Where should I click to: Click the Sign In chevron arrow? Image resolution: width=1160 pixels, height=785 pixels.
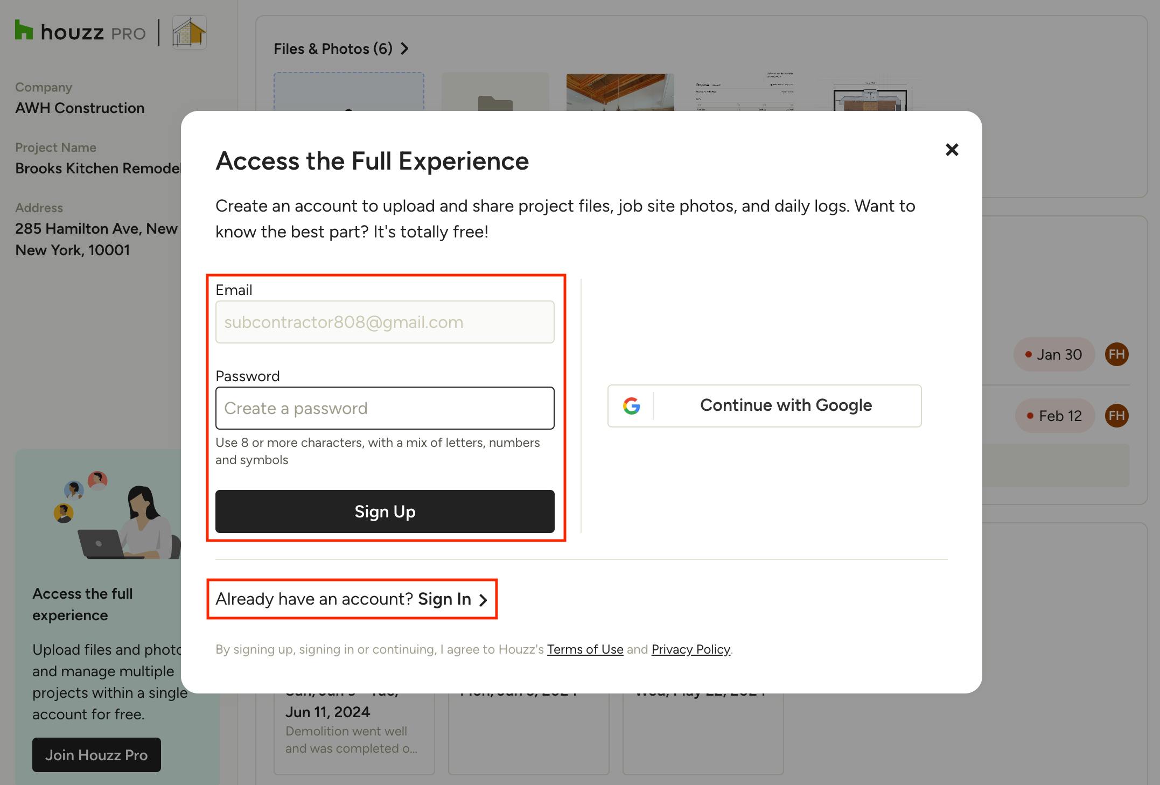click(484, 600)
